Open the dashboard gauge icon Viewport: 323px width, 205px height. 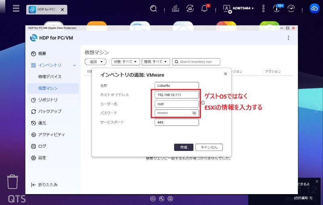(292, 8)
